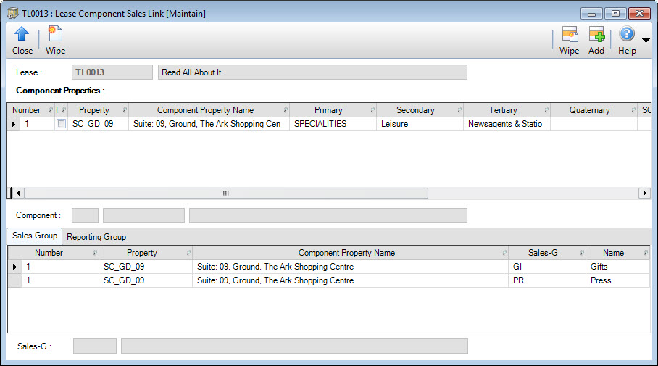Click Component Property Name header in upper grid
This screenshot has width=658, height=366.
205,110
